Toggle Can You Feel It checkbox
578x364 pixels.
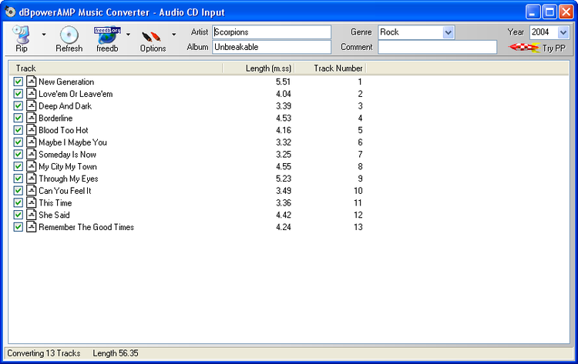[x=18, y=191]
